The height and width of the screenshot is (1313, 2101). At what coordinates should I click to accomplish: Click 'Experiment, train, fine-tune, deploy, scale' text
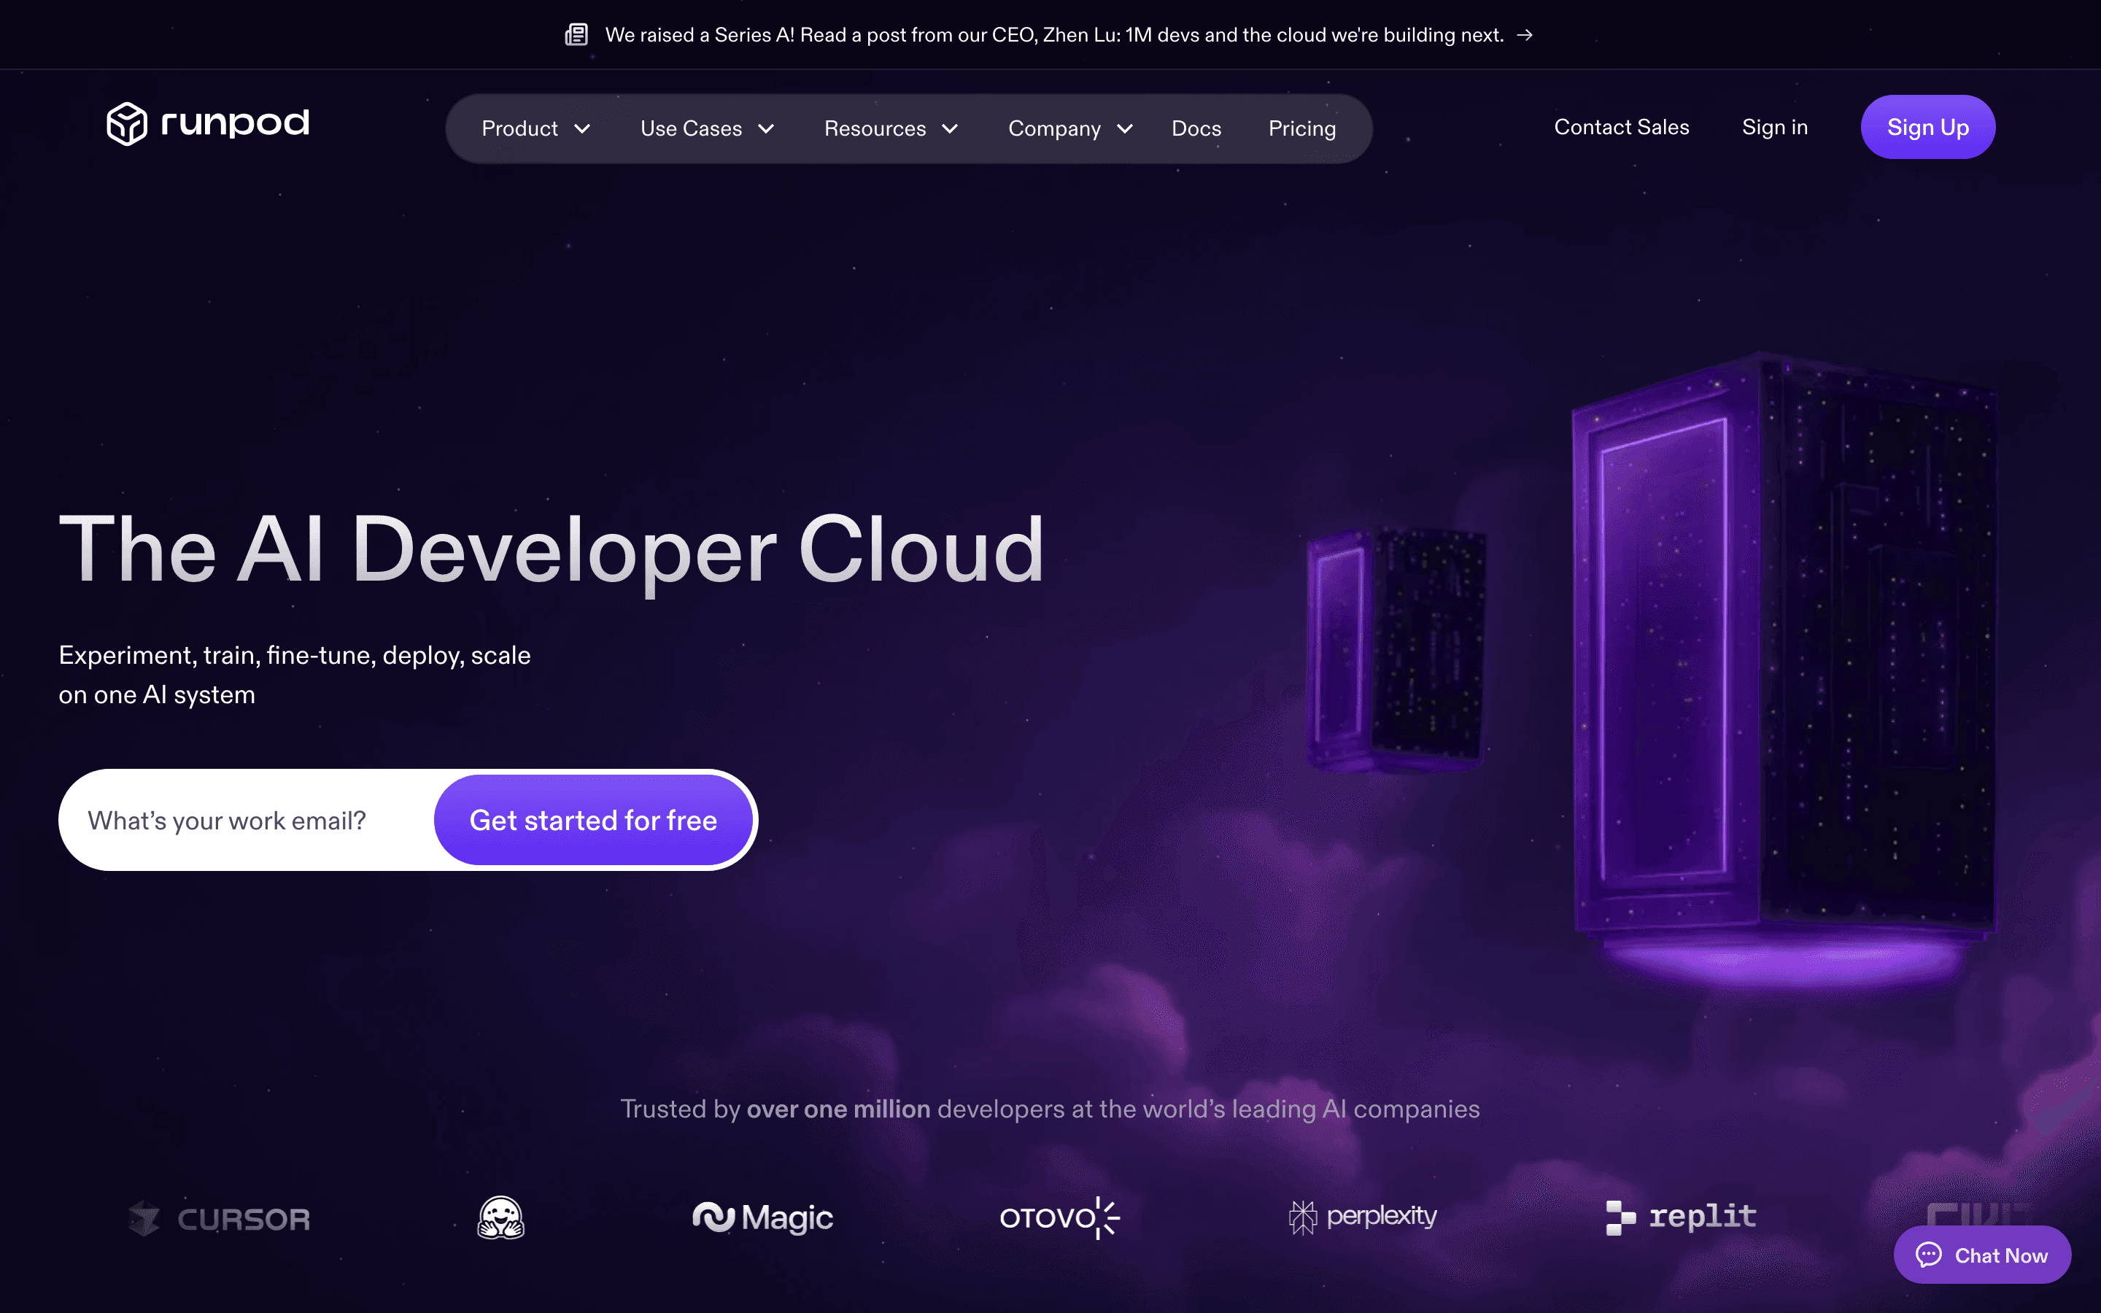pyautogui.click(x=294, y=655)
